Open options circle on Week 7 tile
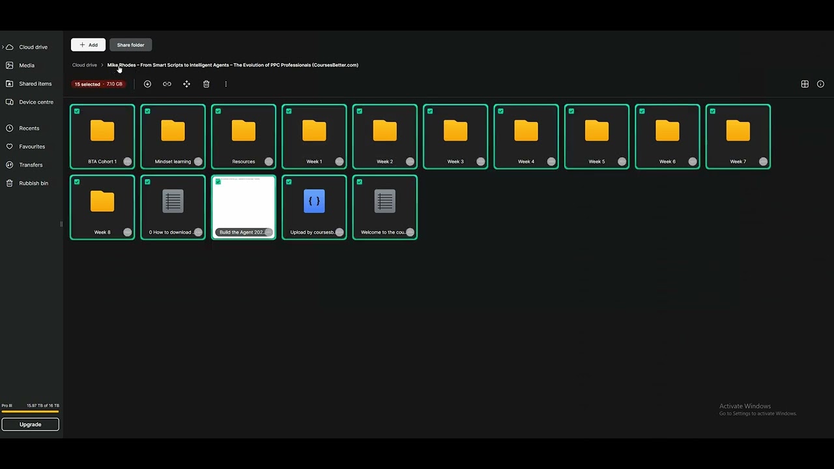 point(763,162)
